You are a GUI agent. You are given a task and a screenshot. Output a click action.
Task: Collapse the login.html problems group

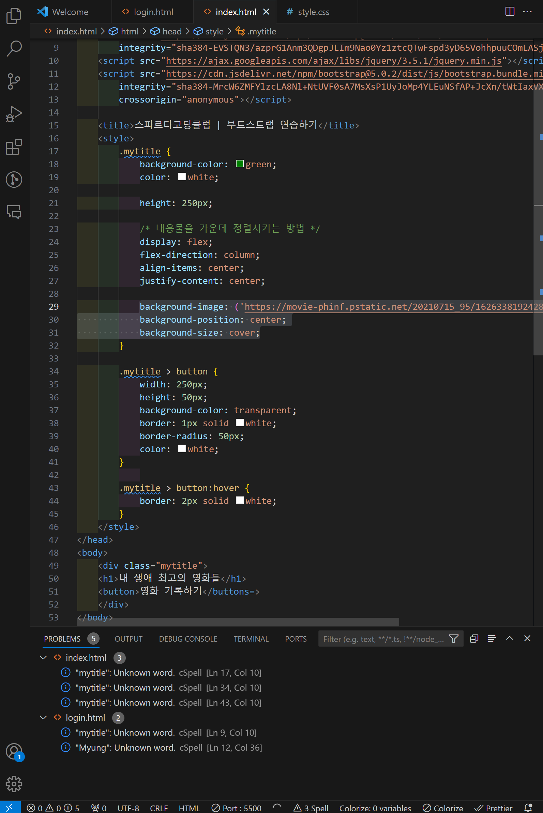(x=43, y=718)
